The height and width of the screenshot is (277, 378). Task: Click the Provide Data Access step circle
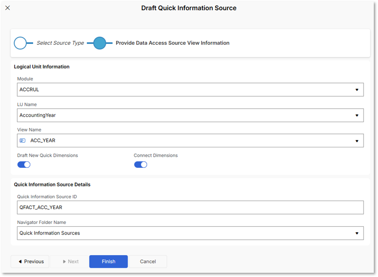tap(99, 43)
